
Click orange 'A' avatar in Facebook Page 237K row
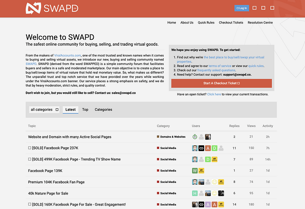tap(208, 148)
